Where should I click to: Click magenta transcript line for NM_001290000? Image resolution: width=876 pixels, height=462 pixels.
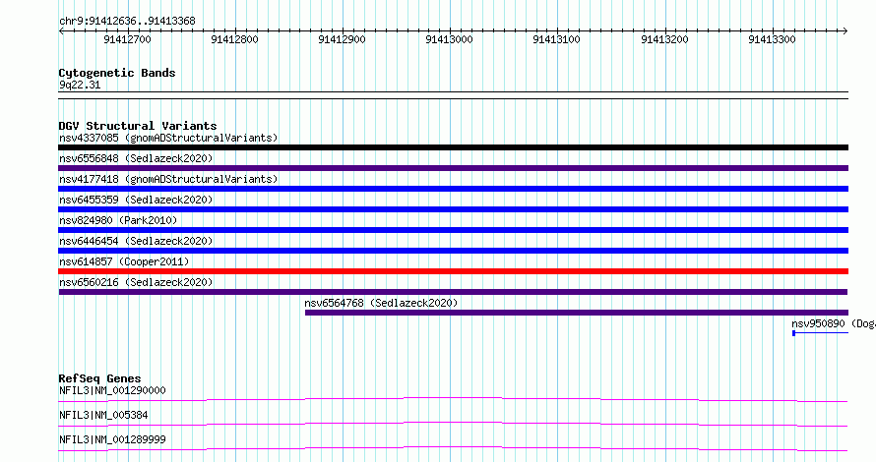(x=453, y=399)
